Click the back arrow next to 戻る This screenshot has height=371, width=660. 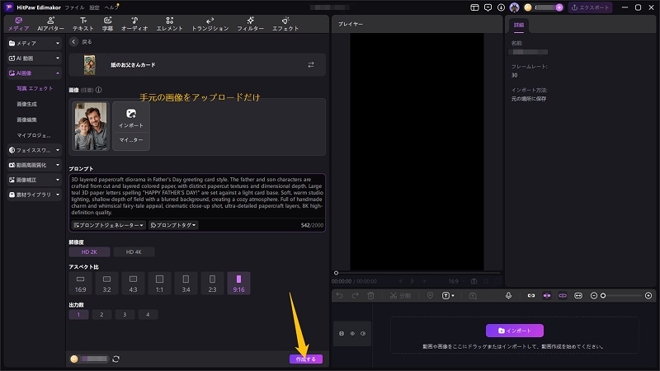(73, 42)
